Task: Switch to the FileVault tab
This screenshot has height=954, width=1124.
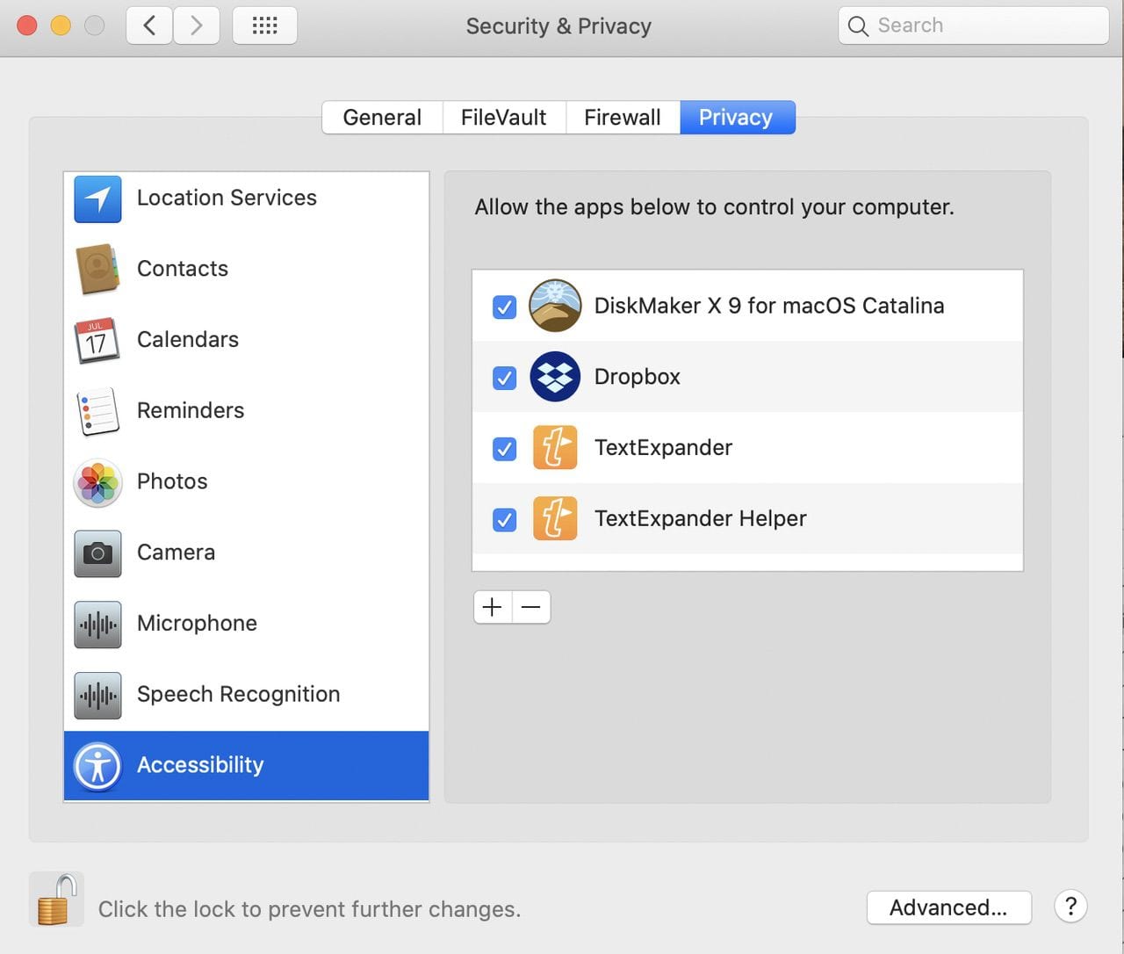Action: click(x=503, y=118)
